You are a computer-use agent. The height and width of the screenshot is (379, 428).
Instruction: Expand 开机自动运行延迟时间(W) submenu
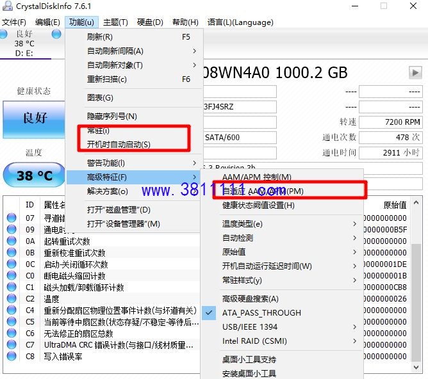click(283, 266)
